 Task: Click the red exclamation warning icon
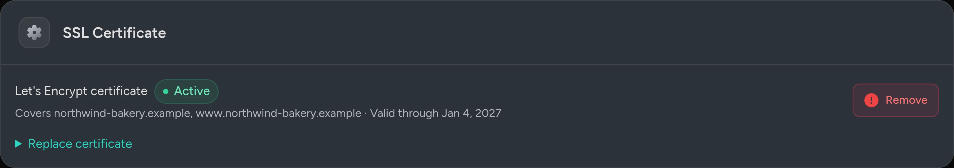871,100
